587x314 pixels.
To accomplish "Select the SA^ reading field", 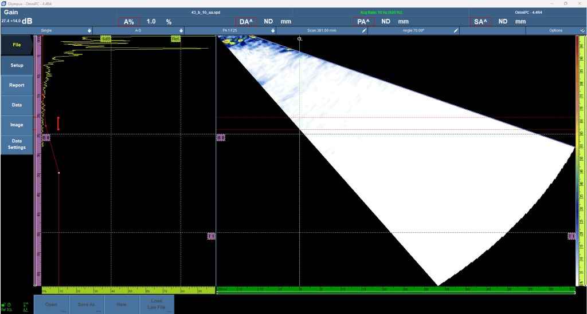I will click(480, 22).
